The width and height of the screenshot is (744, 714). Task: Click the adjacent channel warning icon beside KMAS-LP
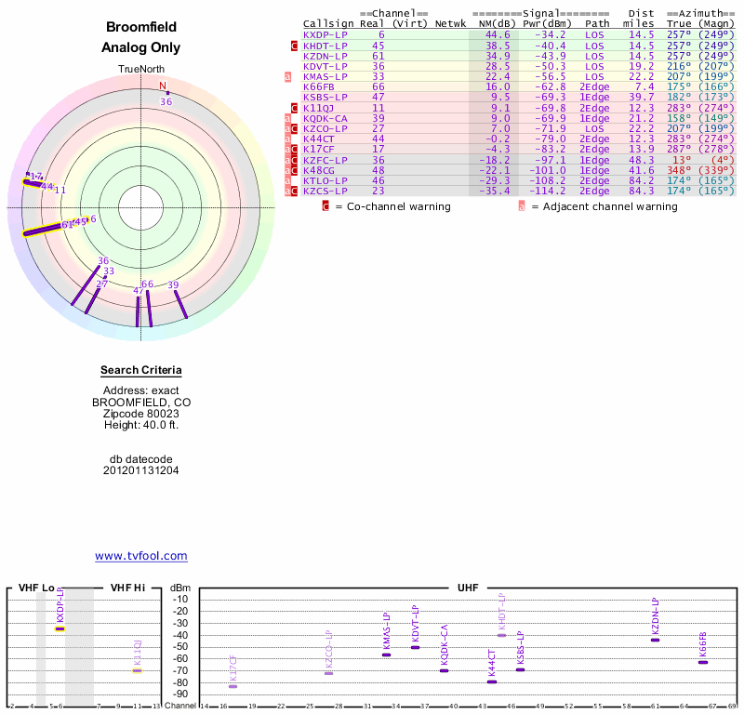287,77
